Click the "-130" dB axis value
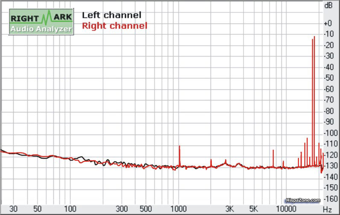340x215 pixels. 331,166
